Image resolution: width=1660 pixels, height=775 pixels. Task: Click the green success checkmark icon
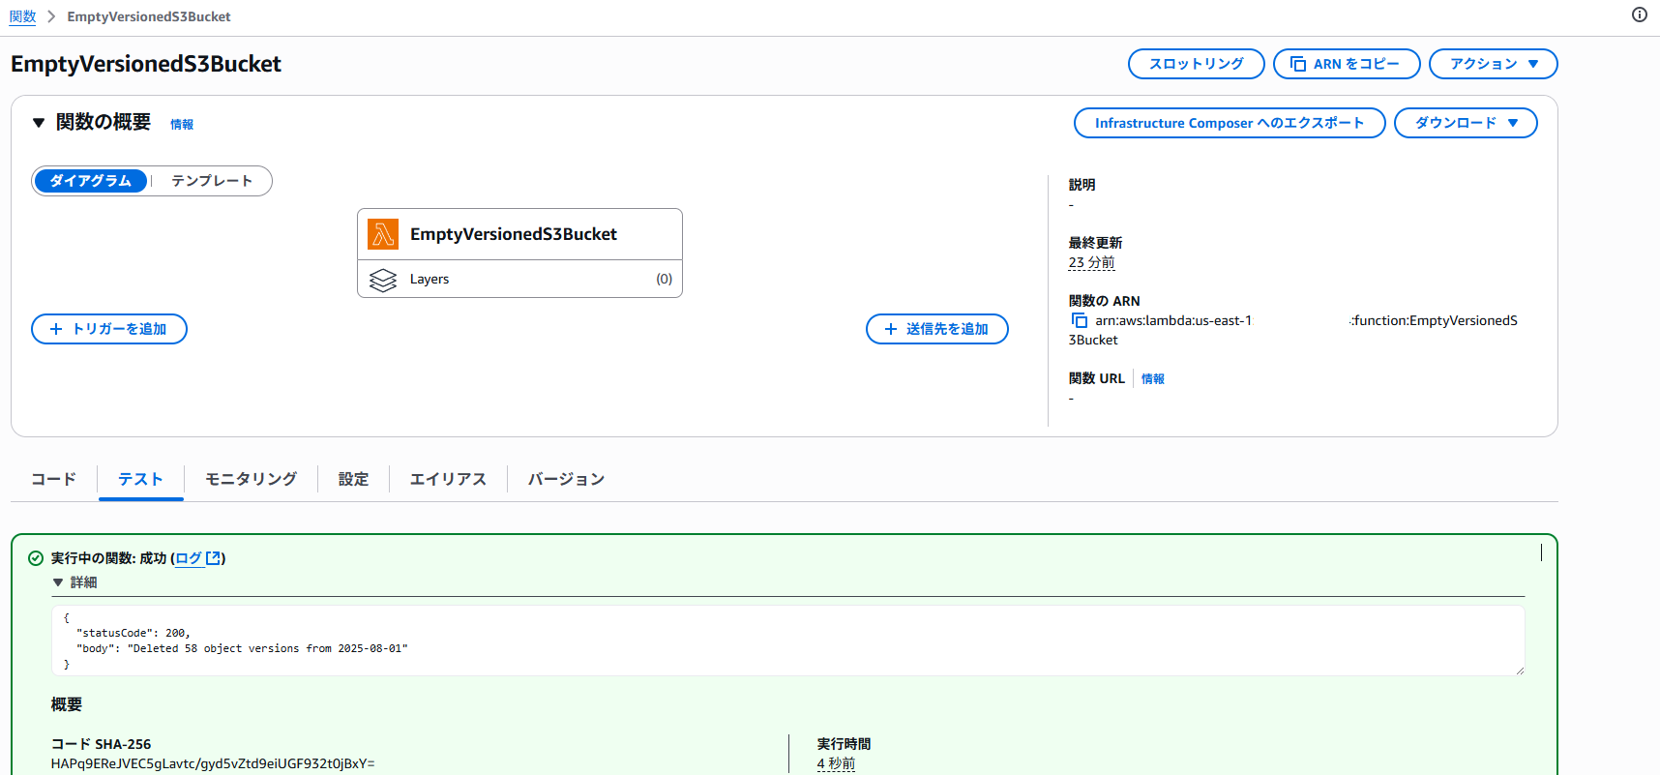pyautogui.click(x=36, y=558)
